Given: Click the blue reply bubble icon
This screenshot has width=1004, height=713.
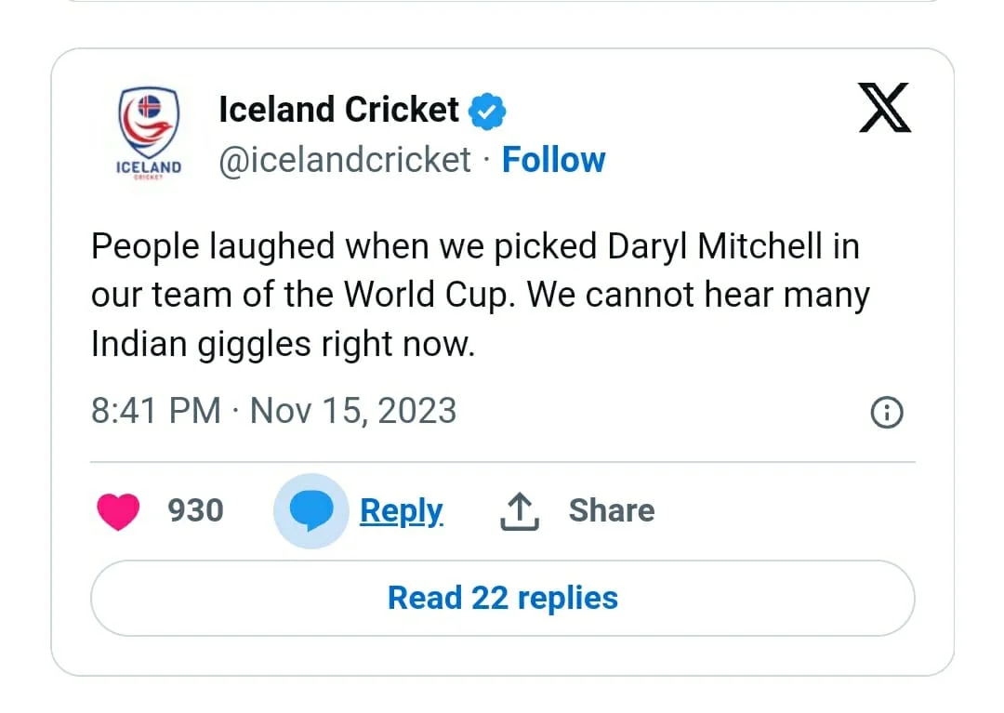Looking at the screenshot, I should pyautogui.click(x=311, y=510).
